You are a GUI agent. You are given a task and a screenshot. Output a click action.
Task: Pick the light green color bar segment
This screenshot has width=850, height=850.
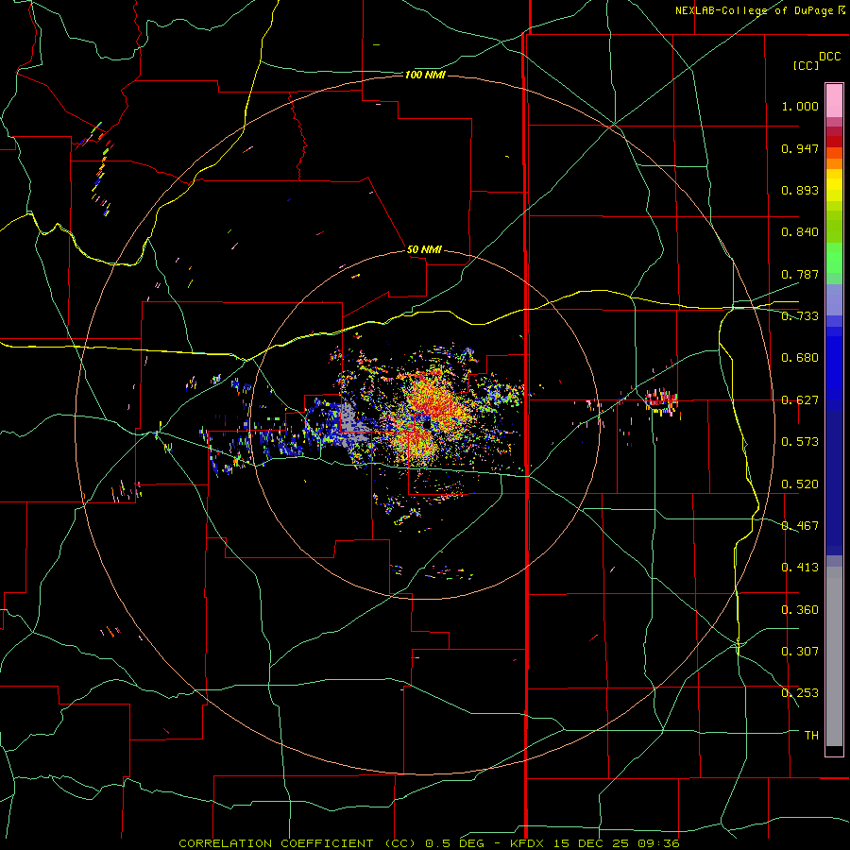pos(834,258)
